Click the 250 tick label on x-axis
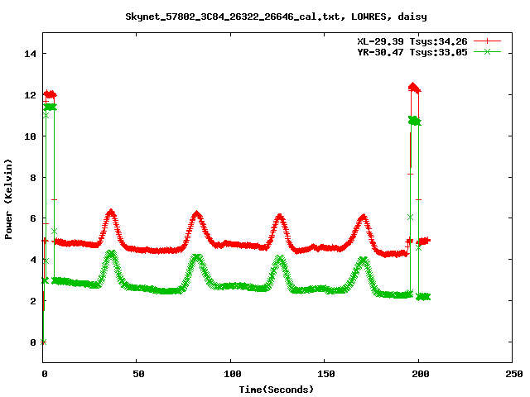 click(513, 375)
